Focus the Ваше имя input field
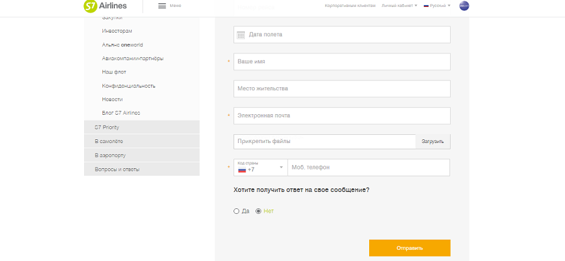This screenshot has height=261, width=565. tap(342, 61)
